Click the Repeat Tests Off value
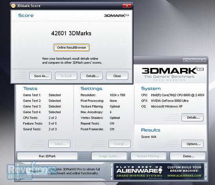The width and height of the screenshot is (215, 185). (x=112, y=123)
